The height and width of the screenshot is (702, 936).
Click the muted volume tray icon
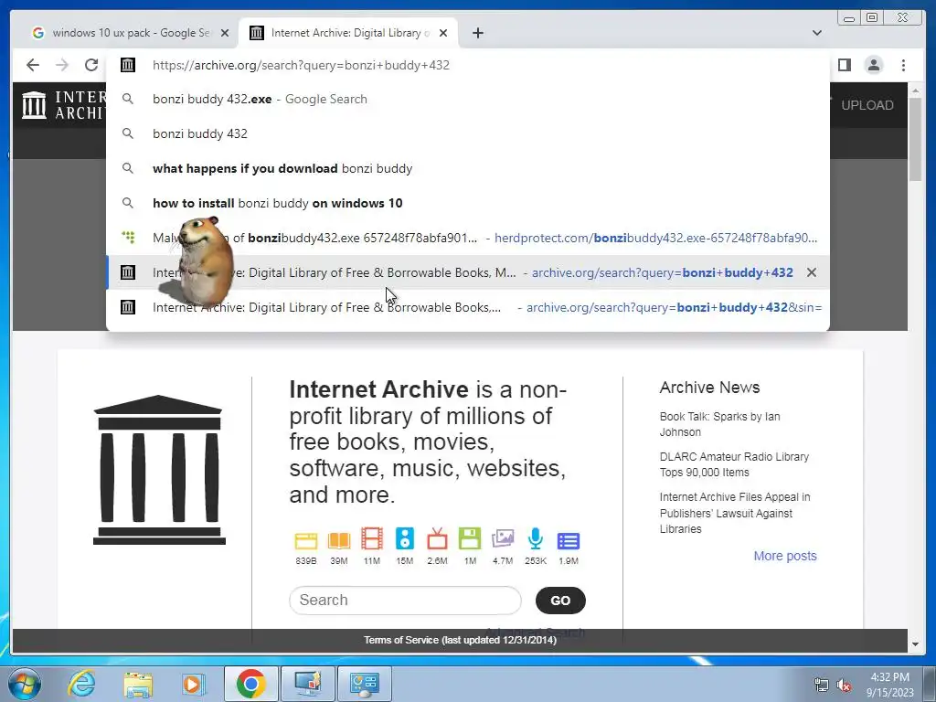pyautogui.click(x=844, y=686)
